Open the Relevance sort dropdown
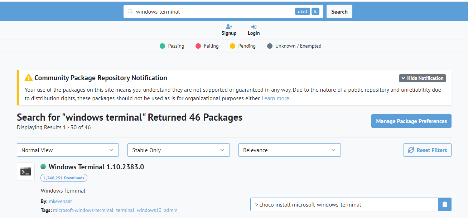The image size is (468, 218). point(290,150)
